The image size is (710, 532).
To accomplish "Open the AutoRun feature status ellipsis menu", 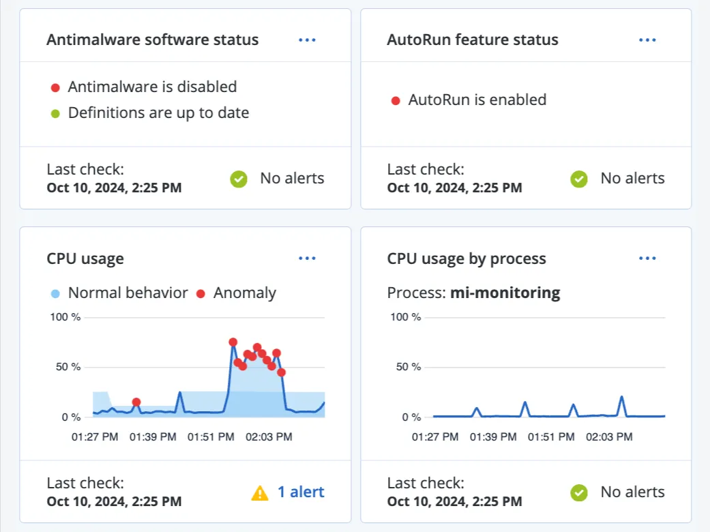I will tap(647, 40).
